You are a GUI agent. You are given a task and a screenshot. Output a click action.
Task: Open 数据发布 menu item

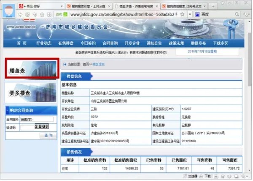[x=198, y=43]
